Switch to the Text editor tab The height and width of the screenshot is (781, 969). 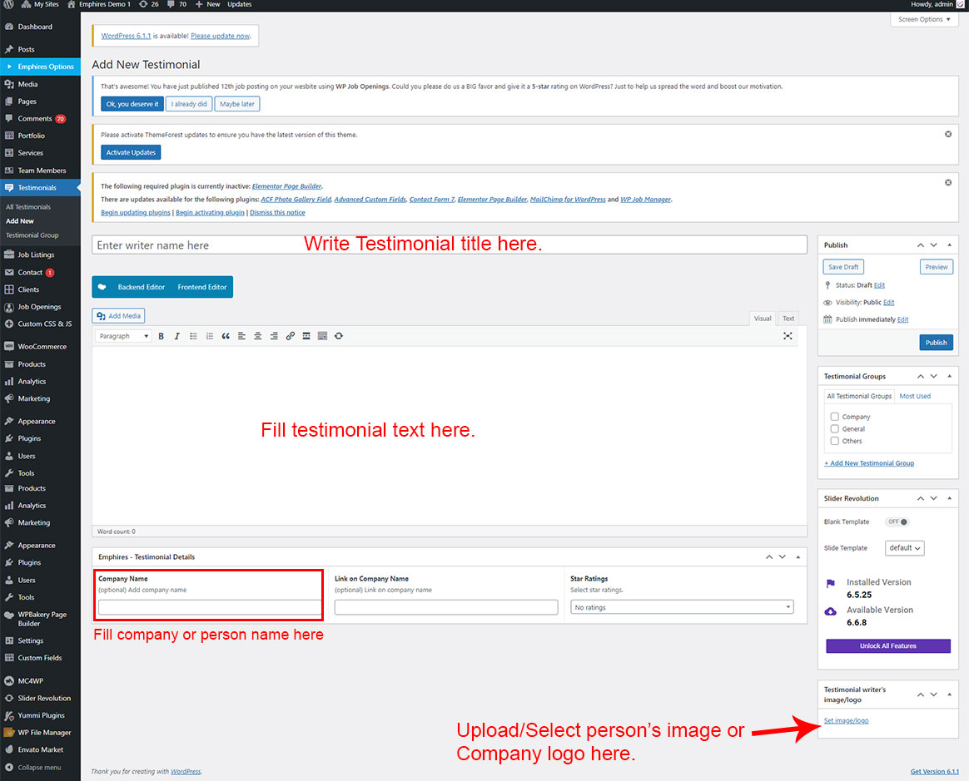coord(788,319)
